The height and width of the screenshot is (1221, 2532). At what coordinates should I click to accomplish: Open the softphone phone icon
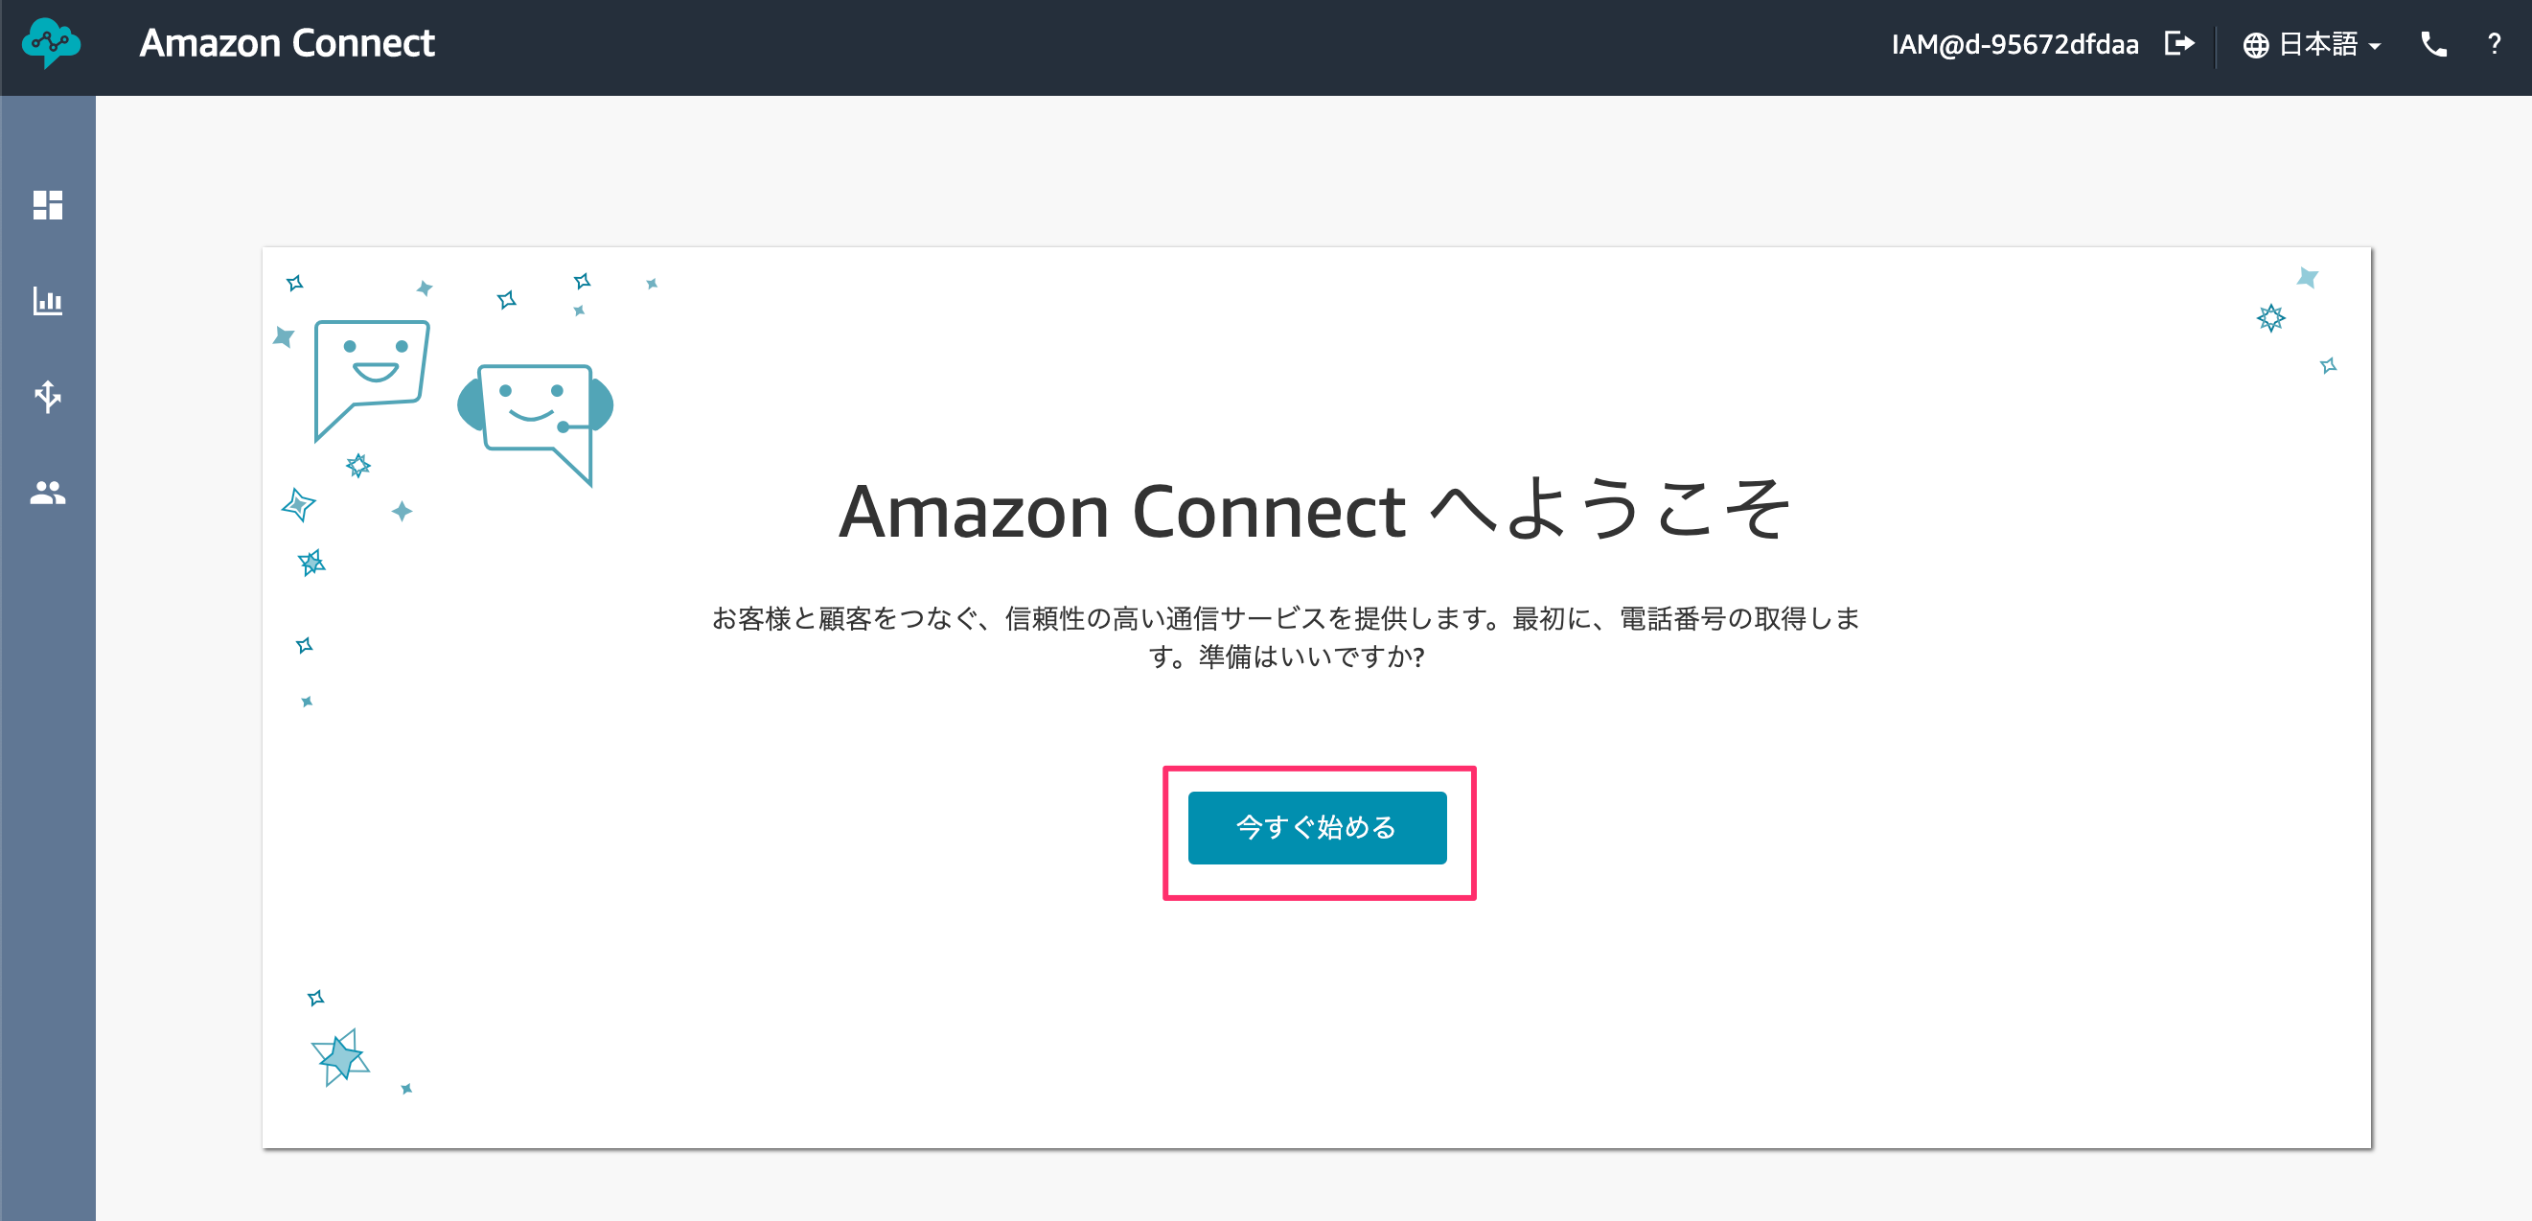(2432, 44)
